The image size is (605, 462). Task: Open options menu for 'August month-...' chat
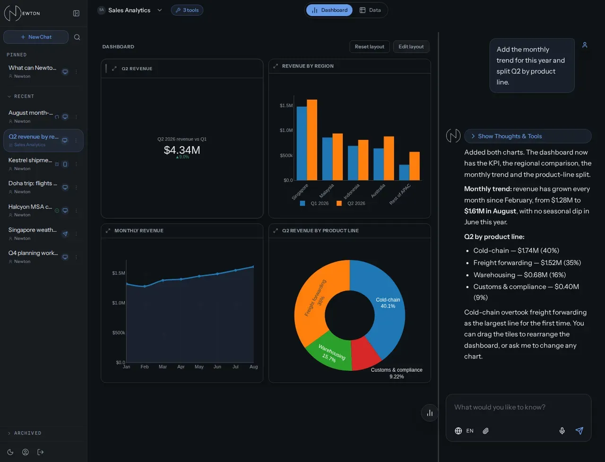pyautogui.click(x=76, y=117)
